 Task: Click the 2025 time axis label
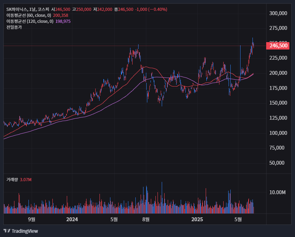[x=197, y=219]
